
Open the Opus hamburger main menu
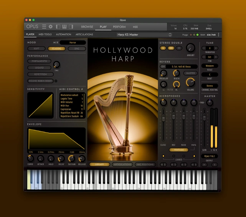[x=44, y=27]
